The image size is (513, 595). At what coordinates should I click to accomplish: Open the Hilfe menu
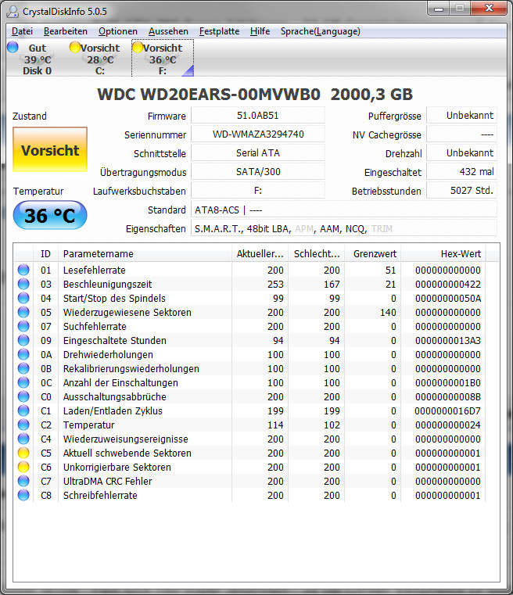click(x=260, y=31)
